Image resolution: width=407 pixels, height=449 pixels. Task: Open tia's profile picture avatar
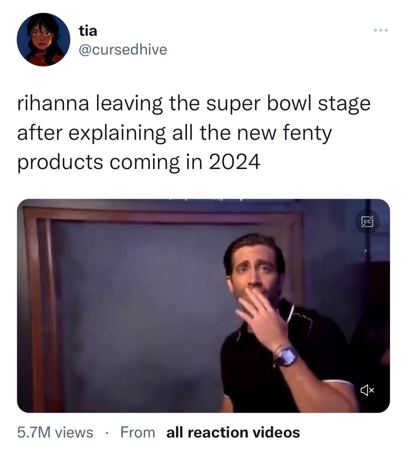(x=43, y=40)
